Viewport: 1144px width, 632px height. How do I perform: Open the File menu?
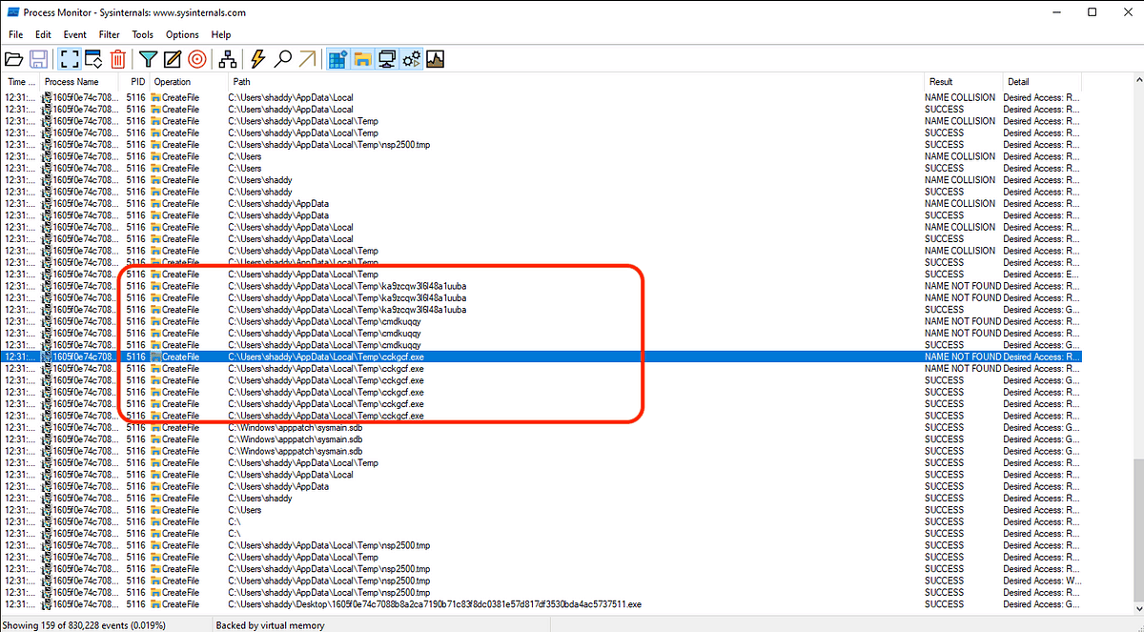(15, 35)
